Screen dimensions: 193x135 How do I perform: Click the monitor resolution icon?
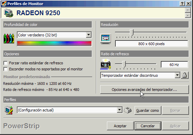(x=106, y=39)
